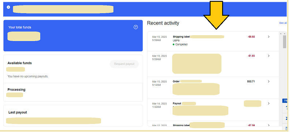The width and height of the screenshot is (292, 136).
Task: Open the See all recent activity link
Action: [x=283, y=23]
